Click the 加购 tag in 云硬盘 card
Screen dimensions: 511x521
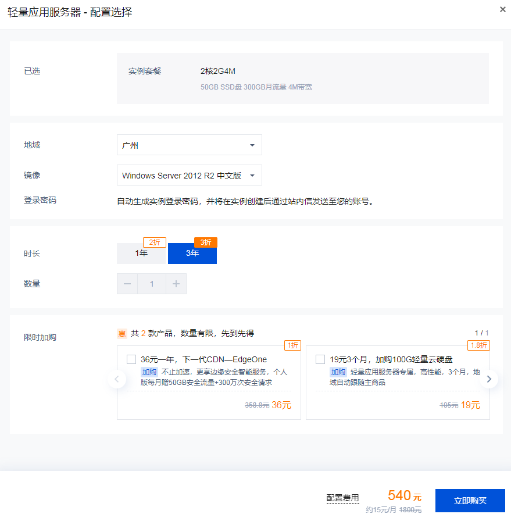click(x=338, y=372)
